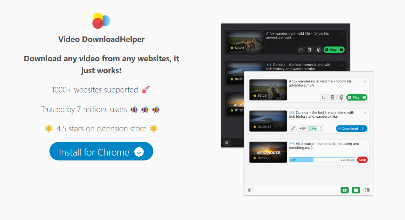Click fox thumbnail in dark panel
Screen dimensions: 405x220
click(x=245, y=42)
